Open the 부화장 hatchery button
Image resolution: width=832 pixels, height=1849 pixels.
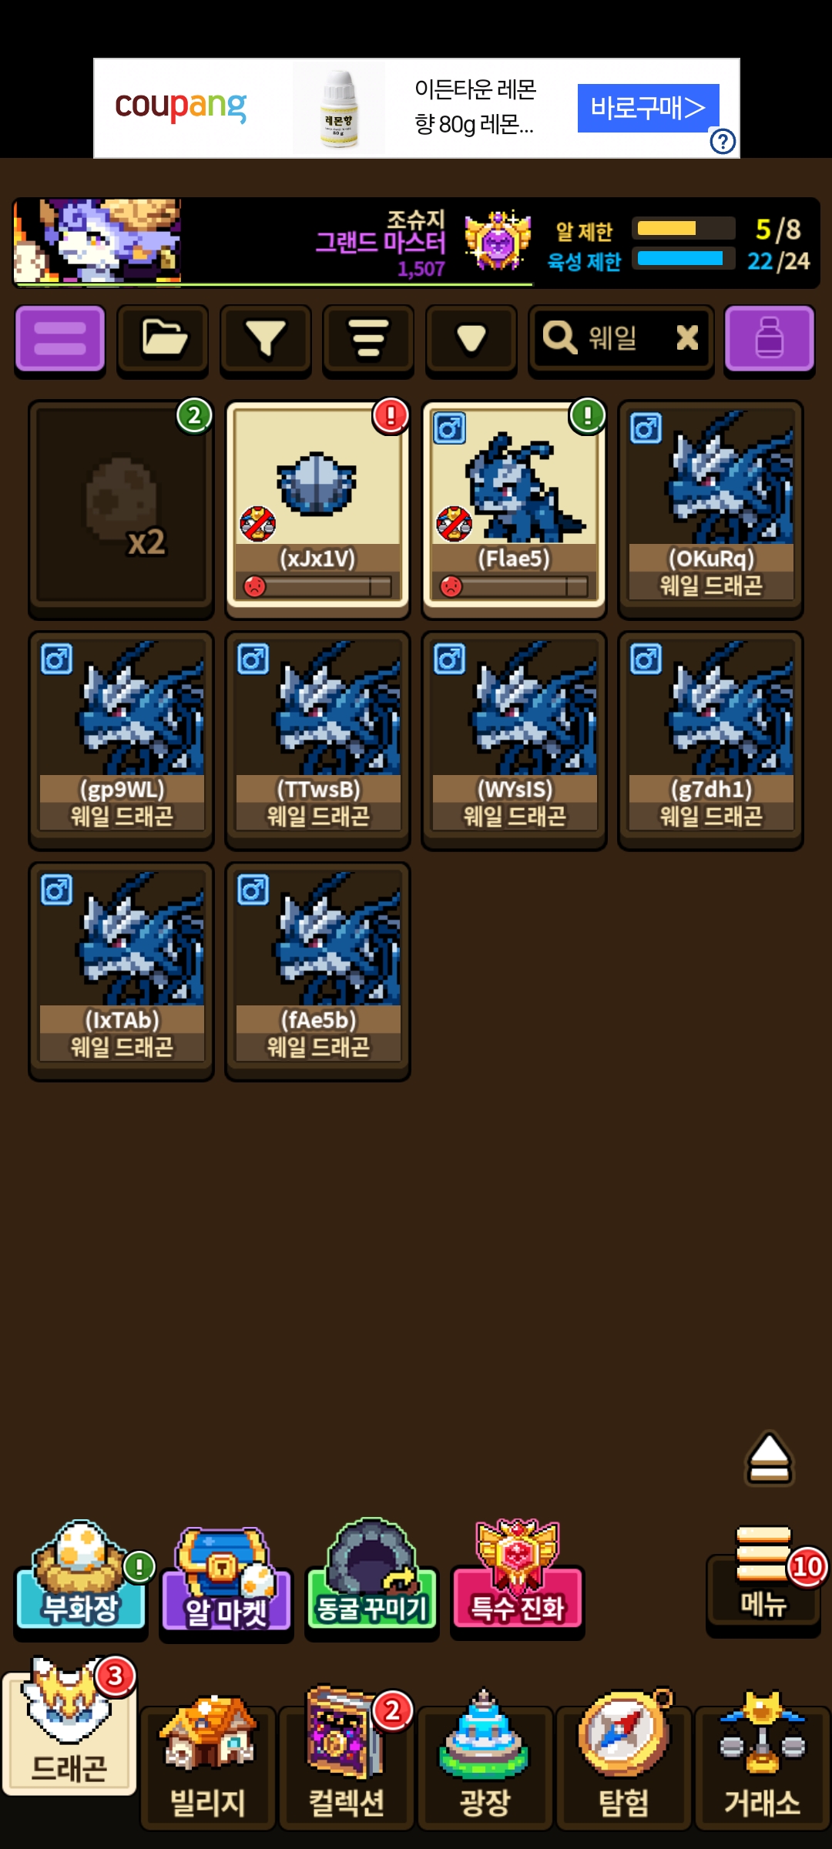pos(81,1581)
